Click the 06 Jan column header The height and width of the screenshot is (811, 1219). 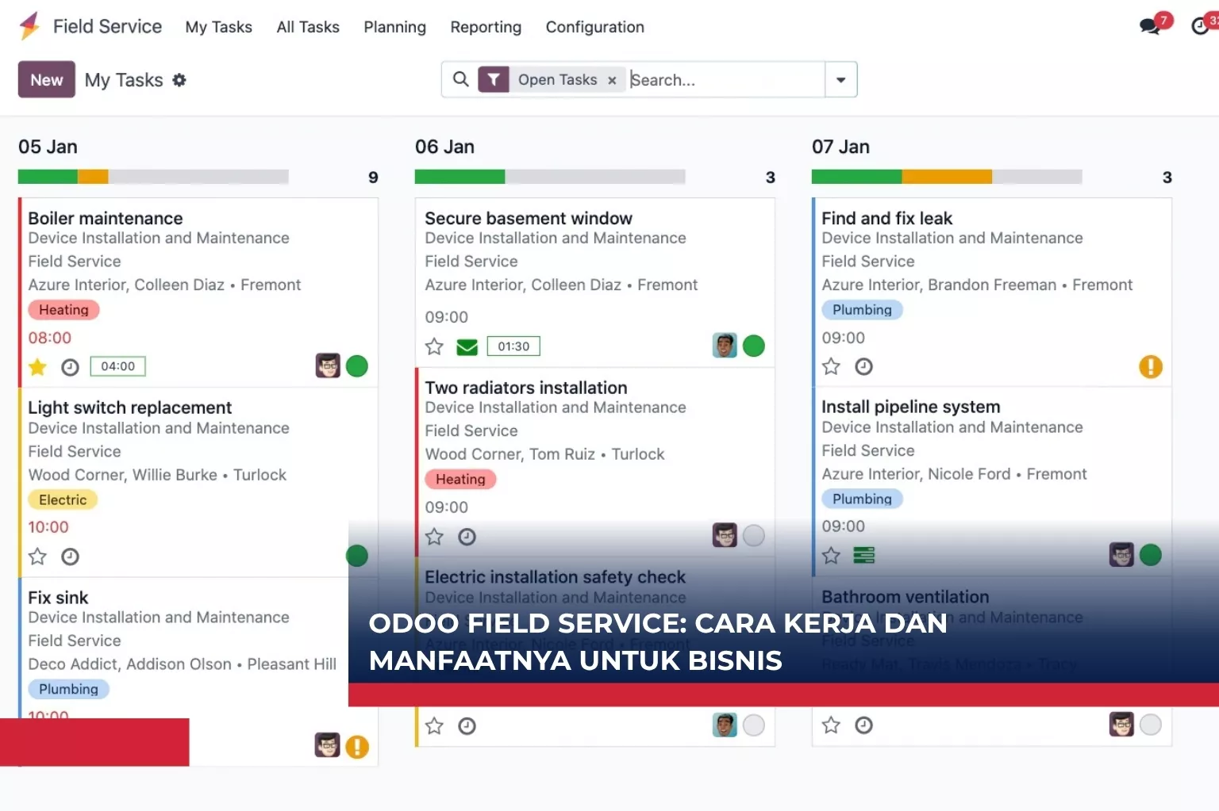pos(444,147)
